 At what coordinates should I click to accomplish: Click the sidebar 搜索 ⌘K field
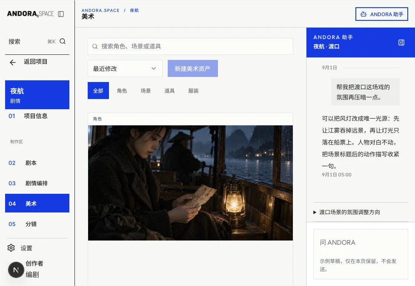37,41
